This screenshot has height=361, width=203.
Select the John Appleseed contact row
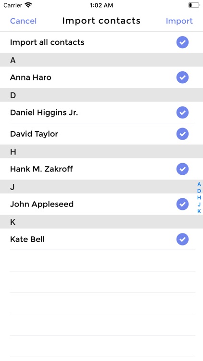[x=101, y=204]
